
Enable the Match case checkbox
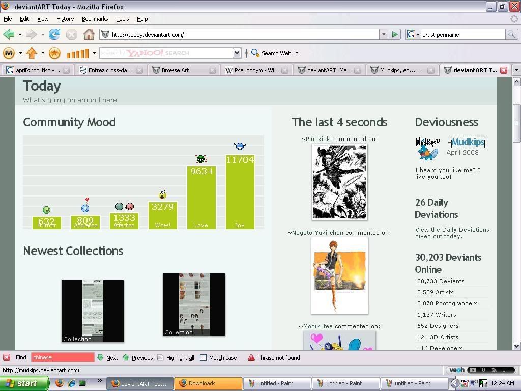[203, 358]
